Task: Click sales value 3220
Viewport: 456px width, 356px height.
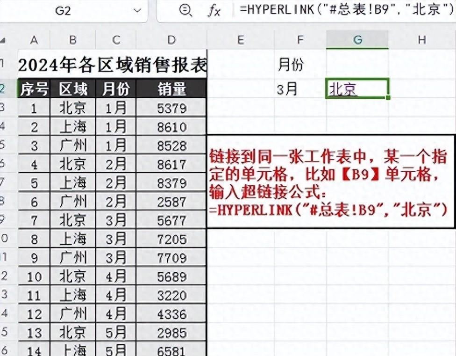Action: pyautogui.click(x=171, y=295)
